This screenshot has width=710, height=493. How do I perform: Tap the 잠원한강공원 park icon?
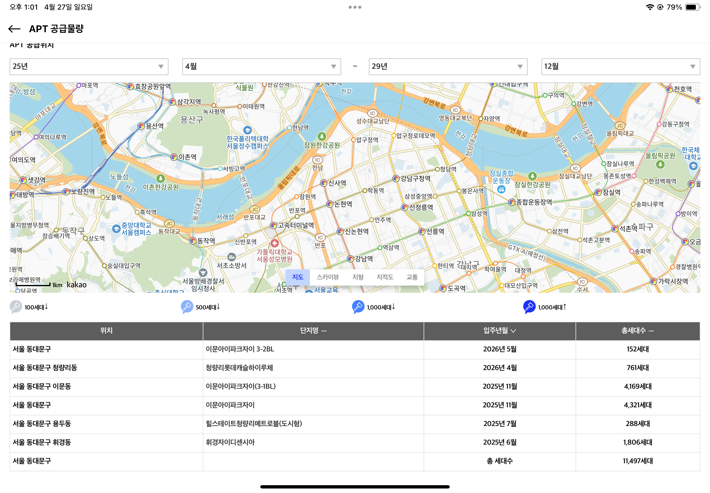tap(322, 136)
